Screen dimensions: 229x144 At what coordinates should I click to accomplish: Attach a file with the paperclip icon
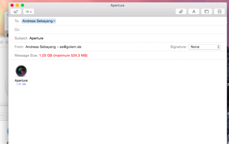pos(181,11)
